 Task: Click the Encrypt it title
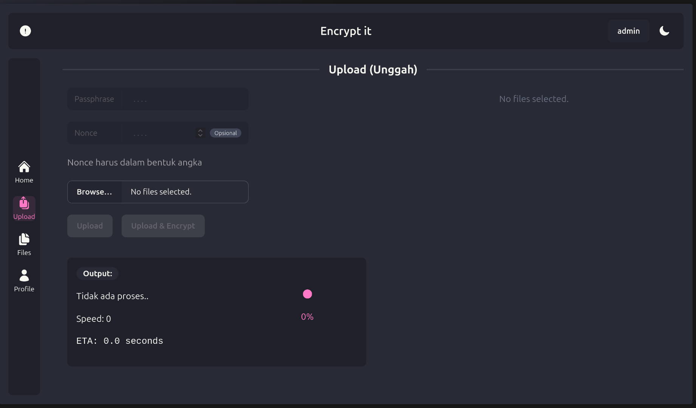coord(346,31)
